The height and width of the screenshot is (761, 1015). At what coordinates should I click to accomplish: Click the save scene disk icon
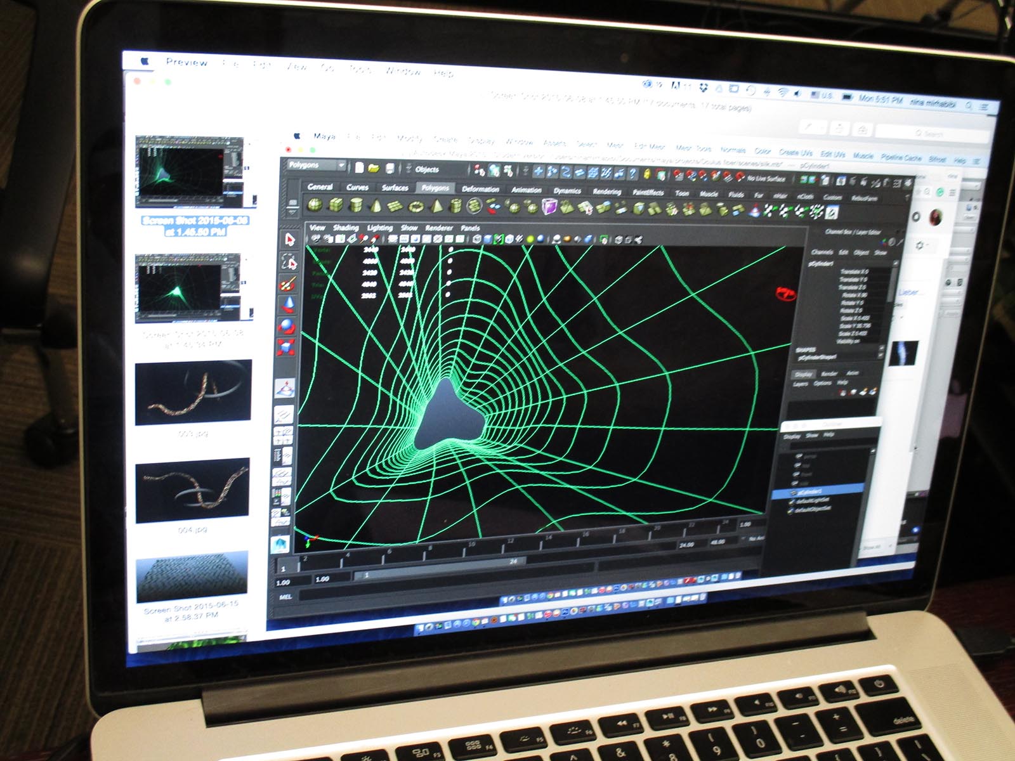[390, 168]
